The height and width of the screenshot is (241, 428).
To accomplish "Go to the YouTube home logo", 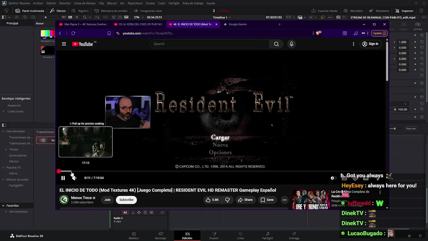I will tap(83, 44).
